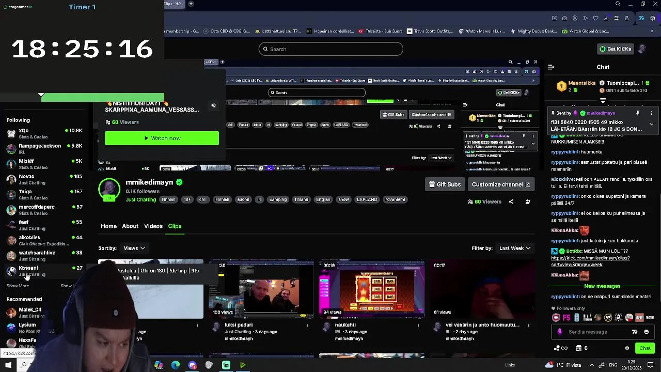Share the channel with the share icon
Screen dimensions: 661x372
[511, 202]
